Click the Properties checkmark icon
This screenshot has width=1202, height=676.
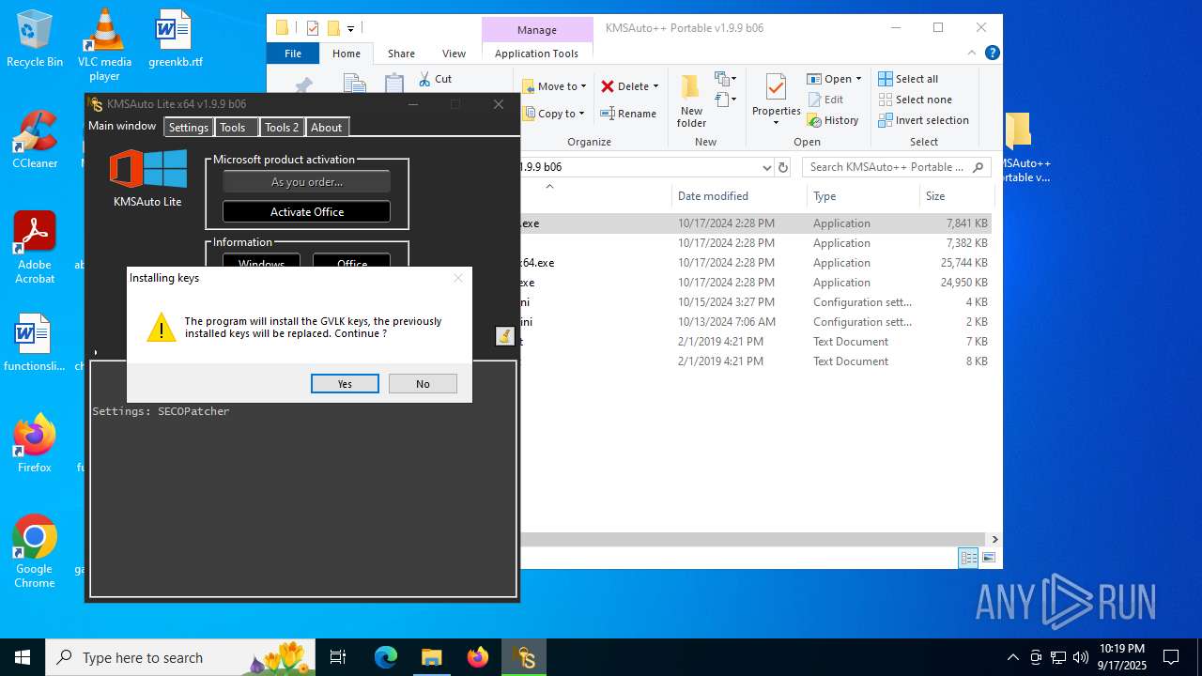point(776,88)
